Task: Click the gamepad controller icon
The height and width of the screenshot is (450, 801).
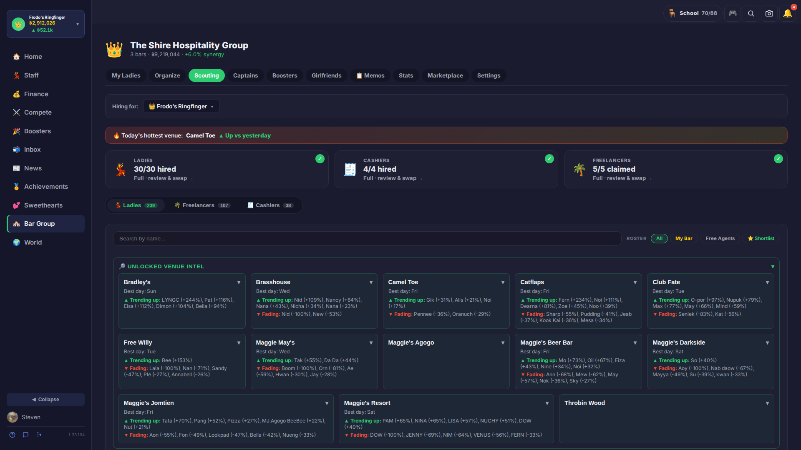Action: [733, 13]
